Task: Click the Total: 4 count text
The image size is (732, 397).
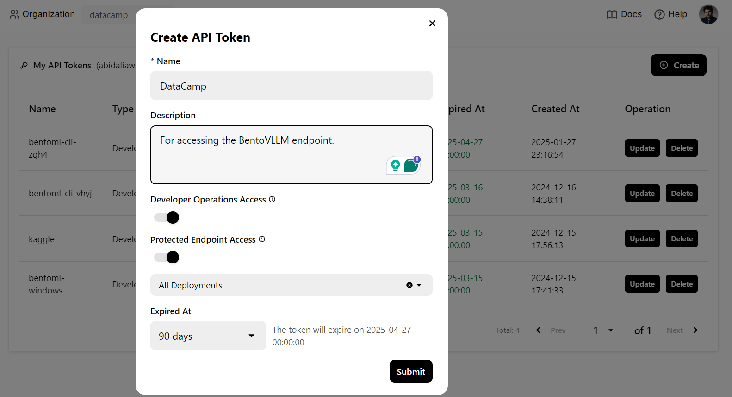Action: point(508,330)
